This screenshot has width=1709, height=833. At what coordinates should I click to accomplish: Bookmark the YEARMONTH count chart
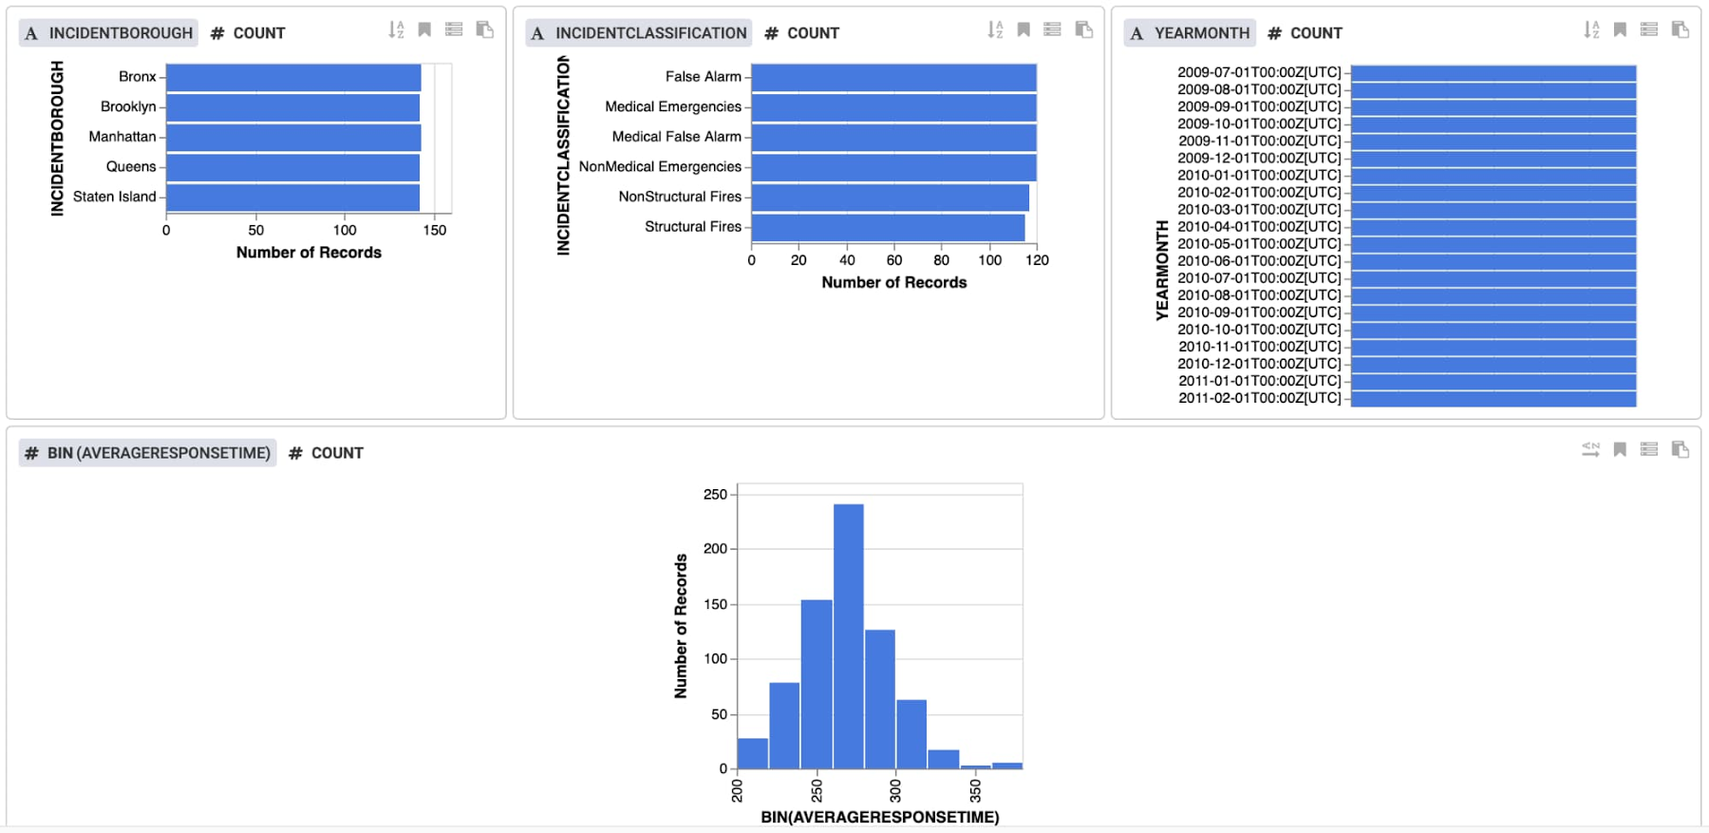click(x=1620, y=30)
